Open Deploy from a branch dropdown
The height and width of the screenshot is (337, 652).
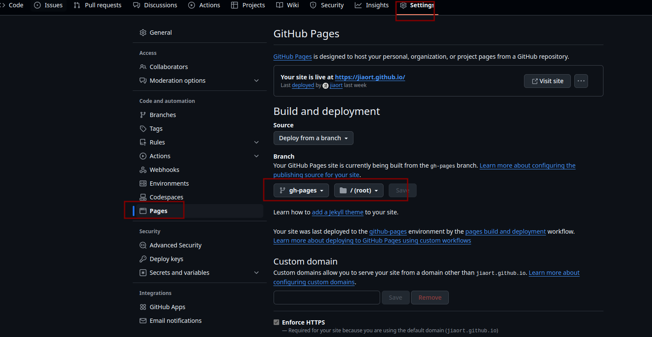pyautogui.click(x=313, y=138)
